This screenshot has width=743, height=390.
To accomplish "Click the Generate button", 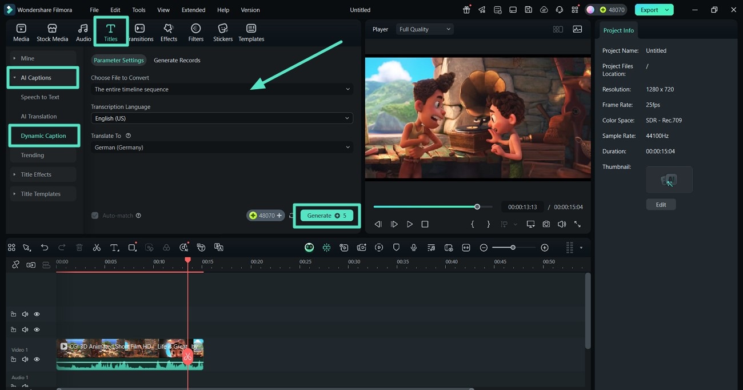I will [327, 216].
